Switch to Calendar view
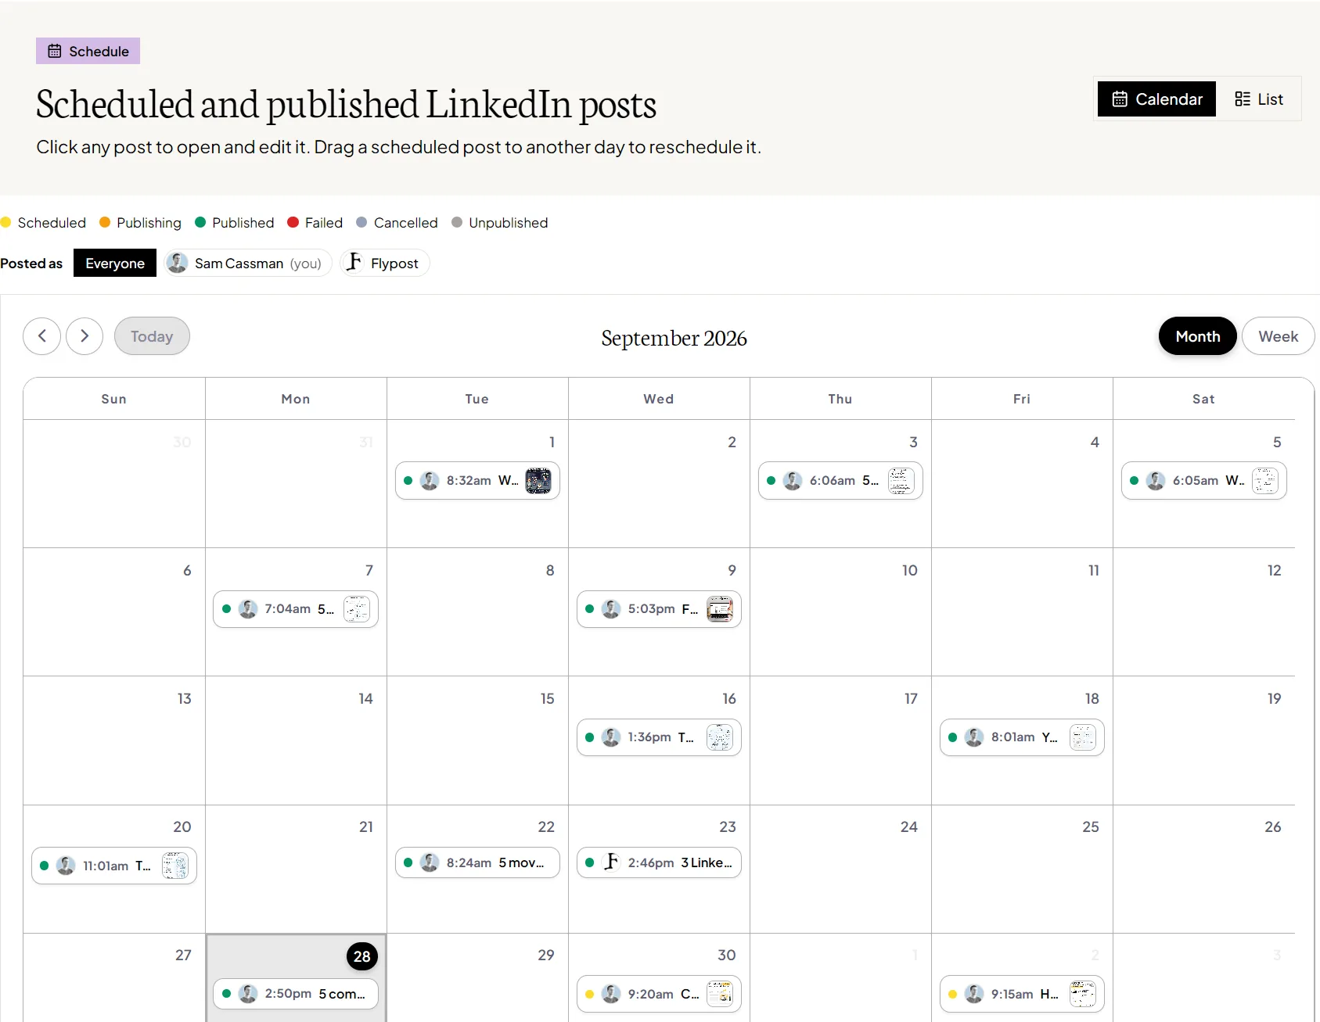This screenshot has width=1320, height=1022. point(1156,99)
